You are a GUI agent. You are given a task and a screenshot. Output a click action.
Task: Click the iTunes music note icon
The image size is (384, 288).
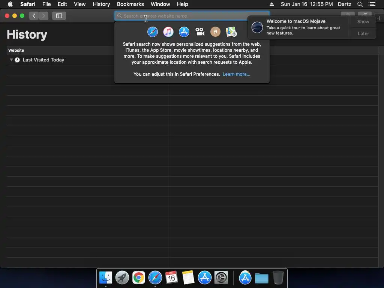pos(168,32)
